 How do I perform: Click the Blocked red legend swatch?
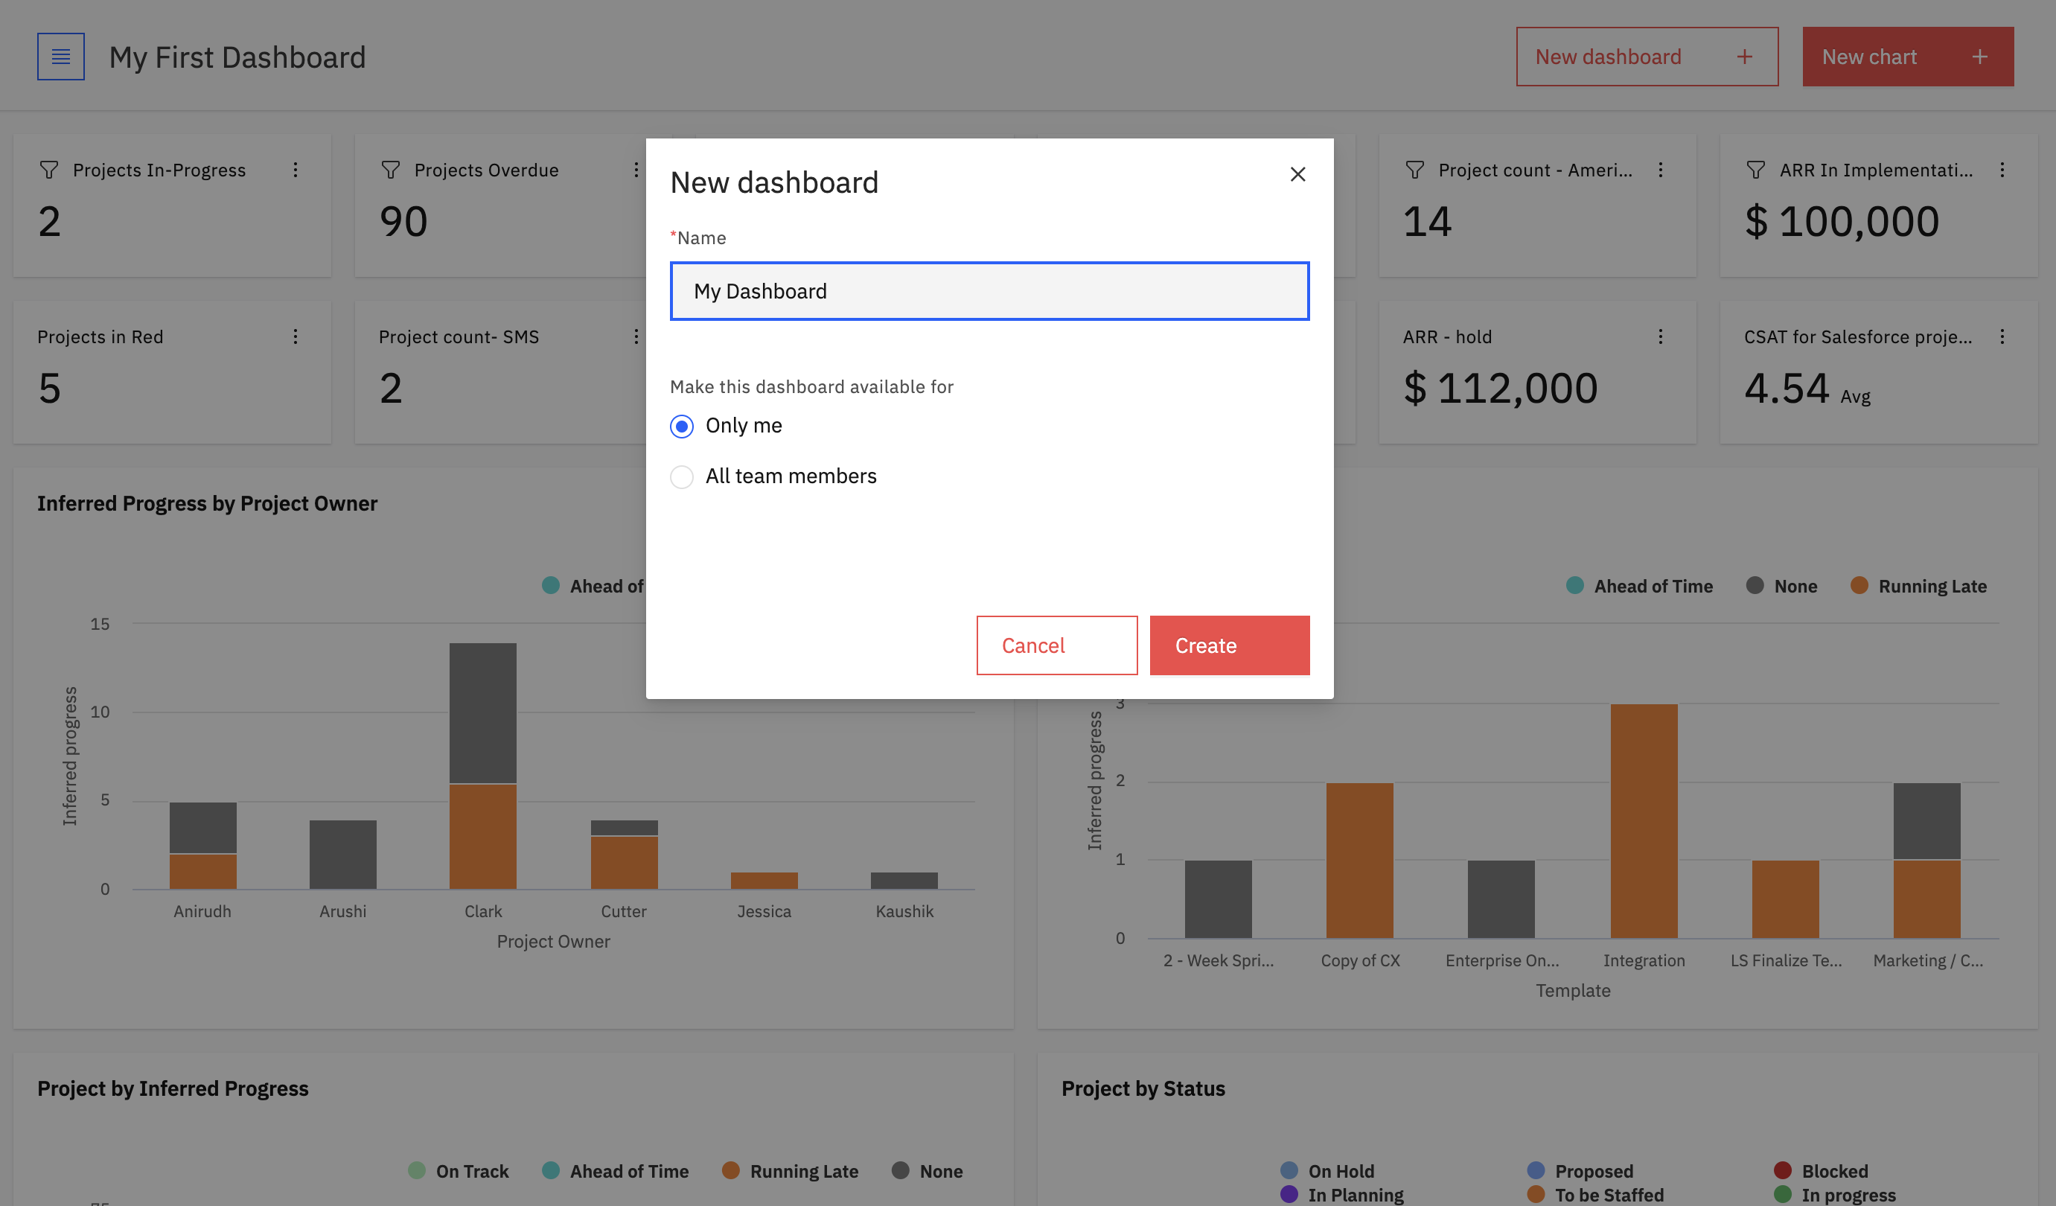[x=1783, y=1170]
